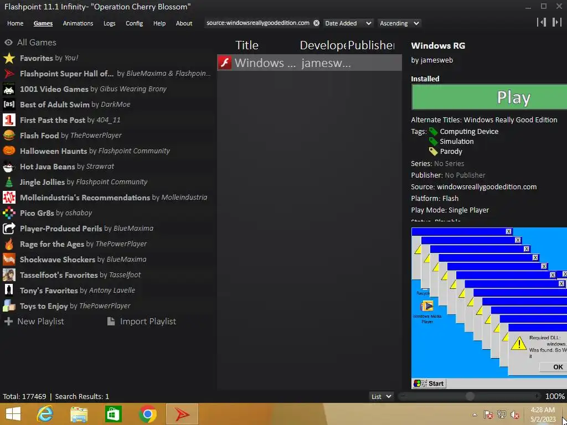Click the Title column header
Image resolution: width=567 pixels, height=425 pixels.
[x=247, y=45]
